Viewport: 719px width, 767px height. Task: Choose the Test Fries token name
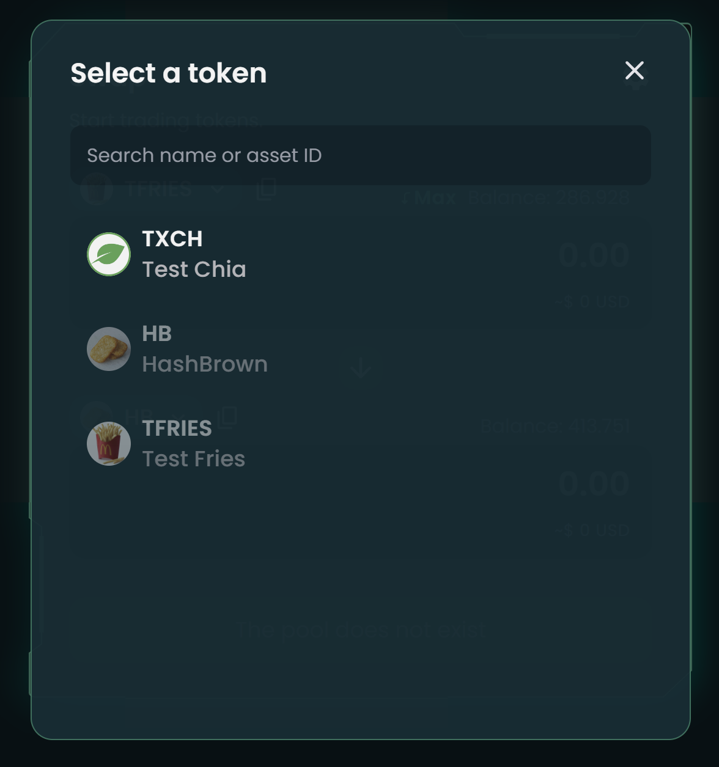point(193,459)
